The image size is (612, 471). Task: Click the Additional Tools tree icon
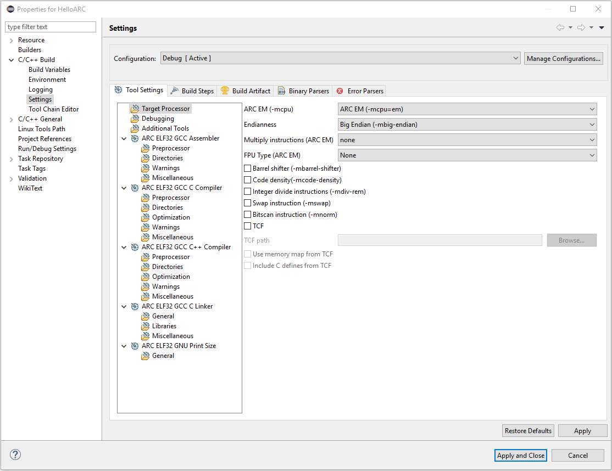coord(135,128)
